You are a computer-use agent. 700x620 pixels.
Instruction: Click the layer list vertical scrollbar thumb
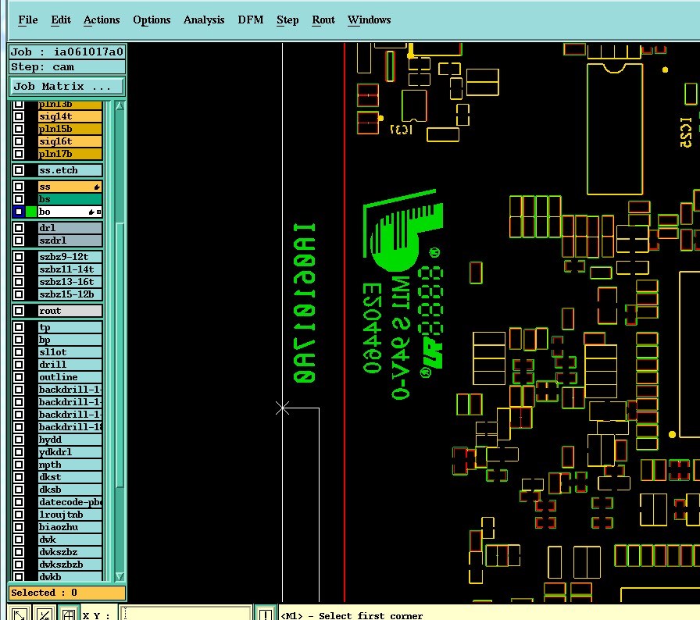tap(120, 355)
